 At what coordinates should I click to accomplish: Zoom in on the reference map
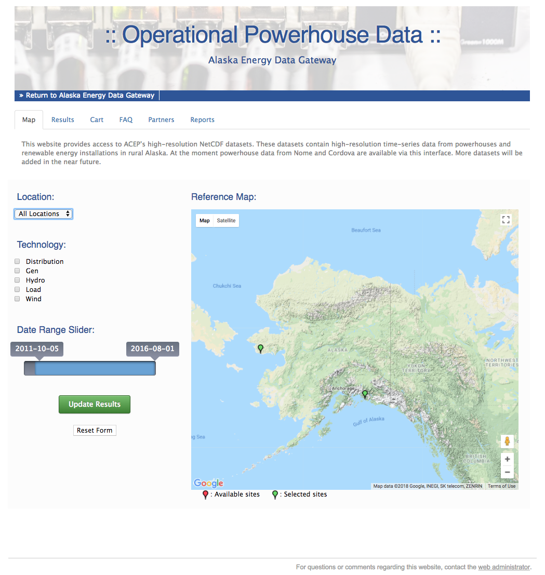pos(507,459)
